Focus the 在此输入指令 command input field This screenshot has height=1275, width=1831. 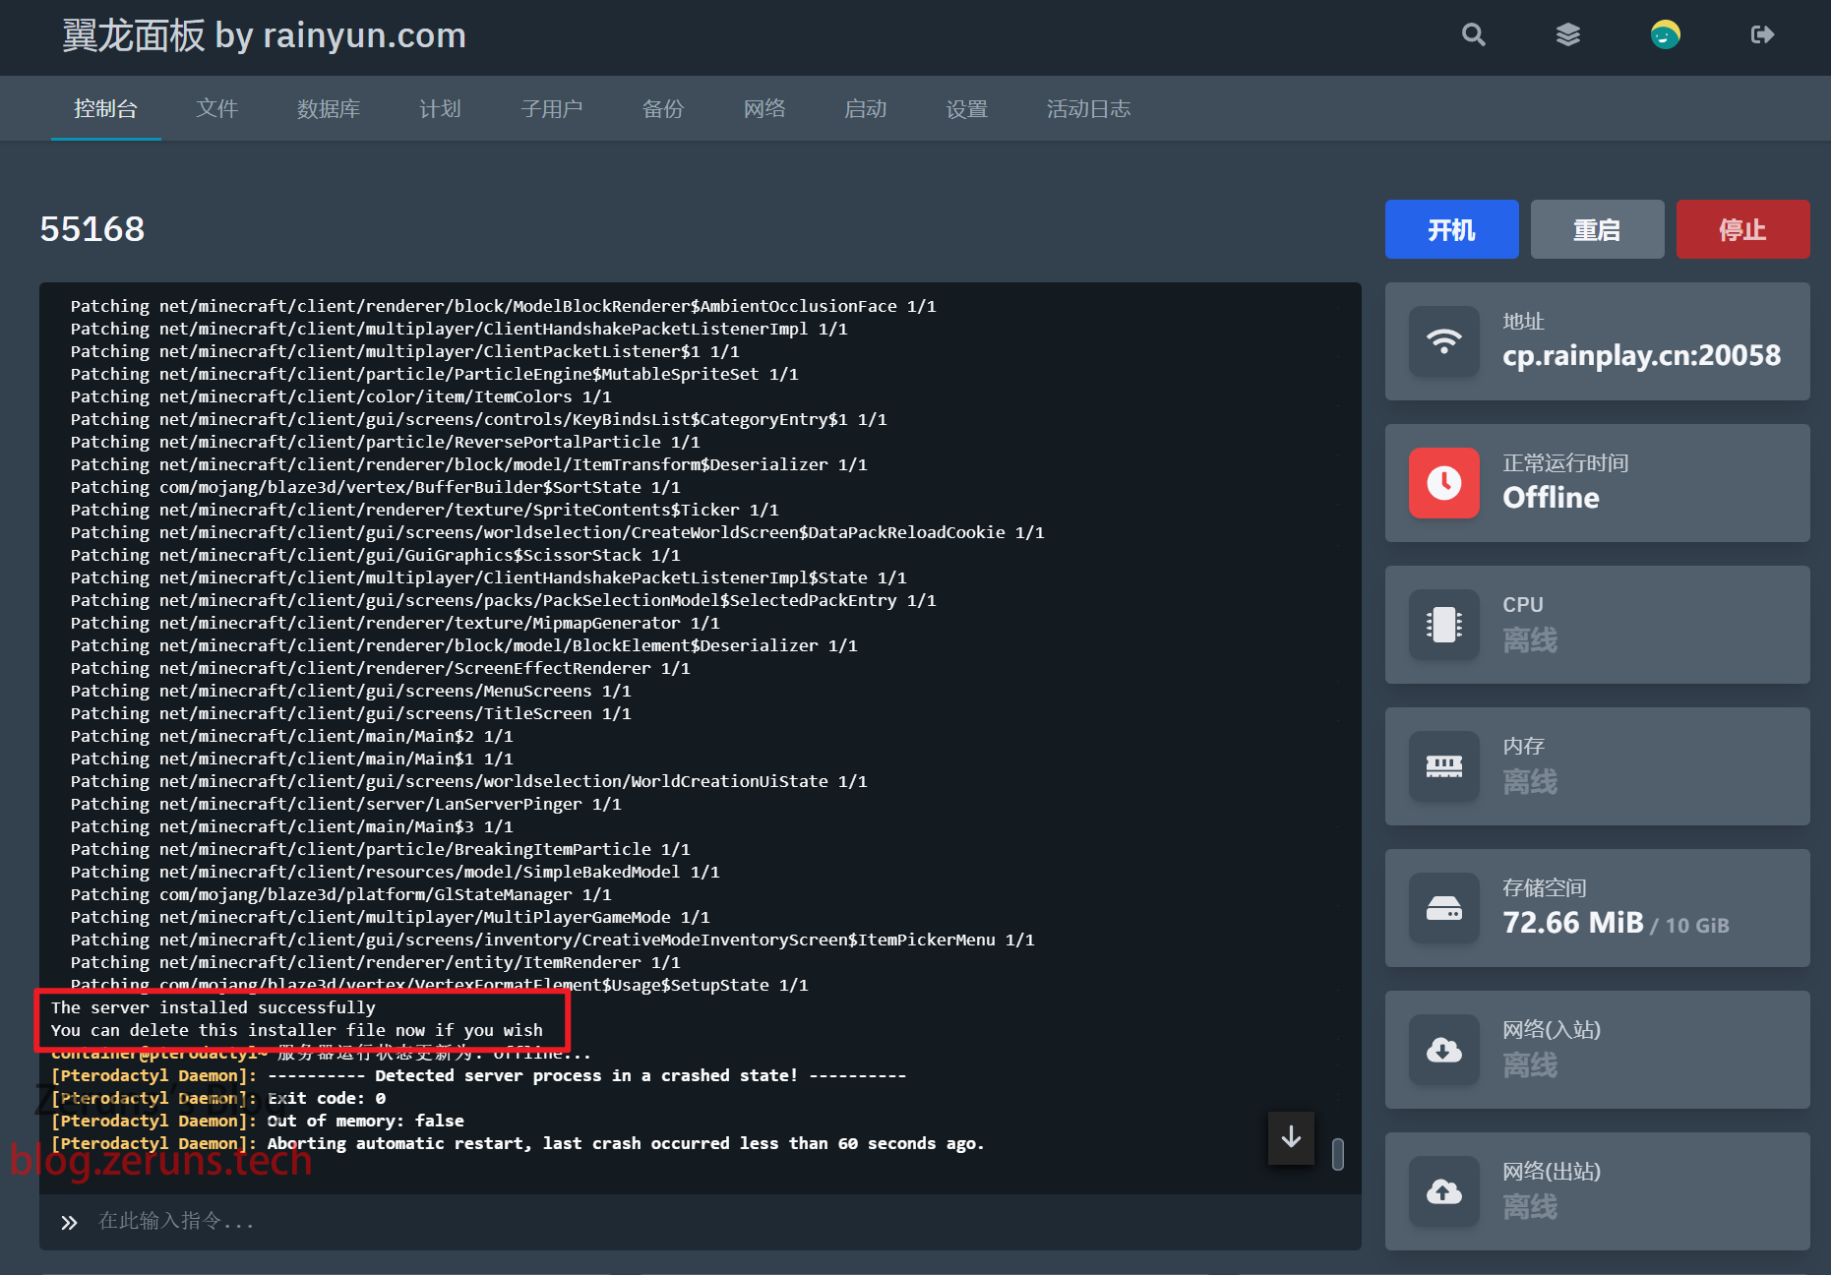[699, 1222]
